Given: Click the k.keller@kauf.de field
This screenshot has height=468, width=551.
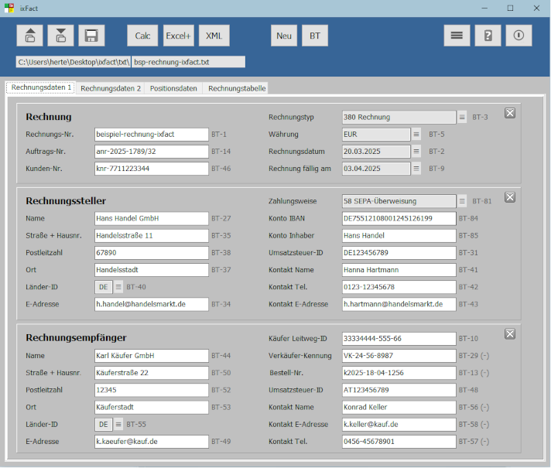Looking at the screenshot, I should pyautogui.click(x=399, y=425).
